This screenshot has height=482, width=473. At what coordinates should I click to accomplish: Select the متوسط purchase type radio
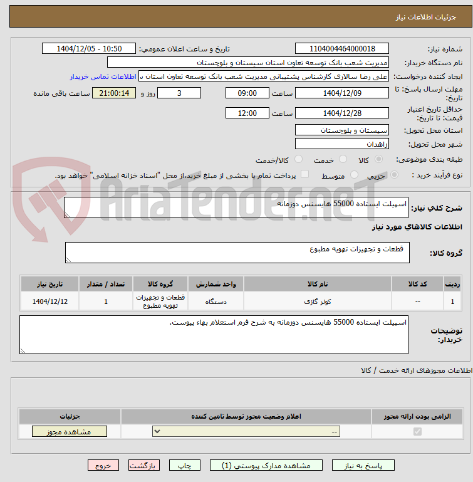[x=354, y=175]
